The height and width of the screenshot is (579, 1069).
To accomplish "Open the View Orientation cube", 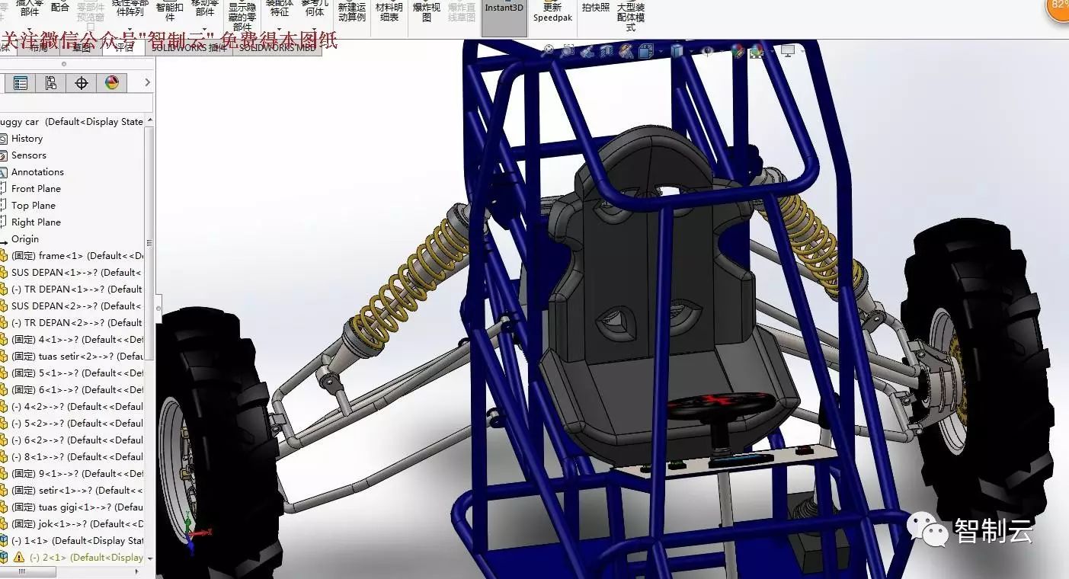I will 646,51.
